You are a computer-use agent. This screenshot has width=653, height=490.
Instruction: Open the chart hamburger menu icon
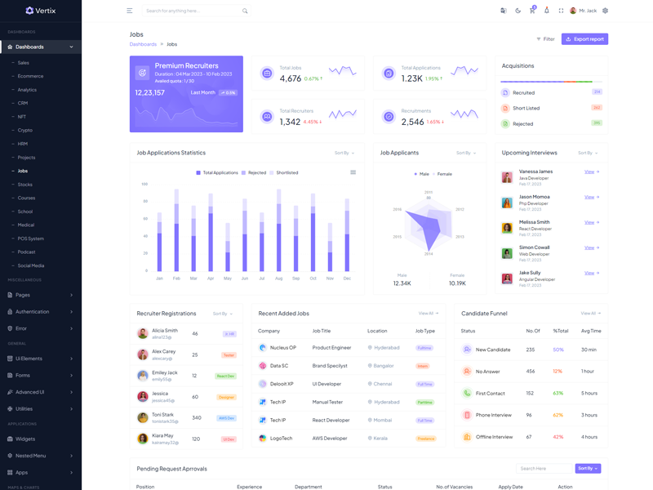click(353, 172)
